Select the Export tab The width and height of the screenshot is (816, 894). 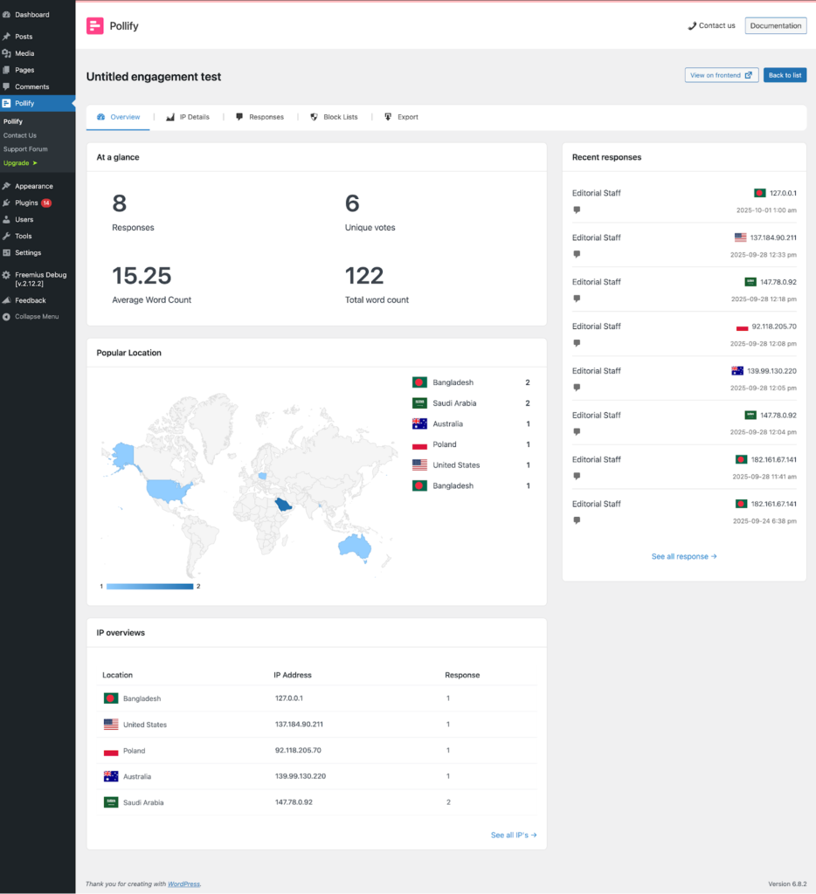pos(401,117)
